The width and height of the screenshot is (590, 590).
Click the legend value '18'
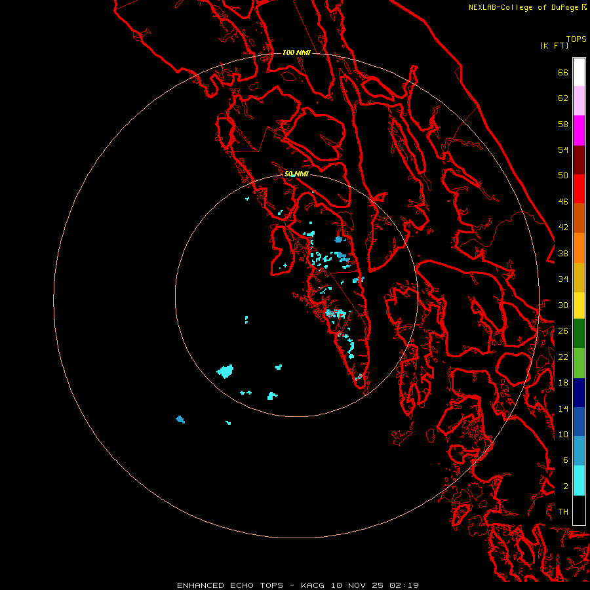tap(563, 383)
